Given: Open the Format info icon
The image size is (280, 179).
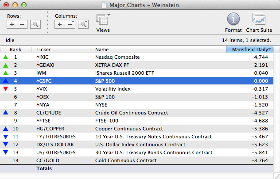Looking at the screenshot, I should click(x=233, y=19).
